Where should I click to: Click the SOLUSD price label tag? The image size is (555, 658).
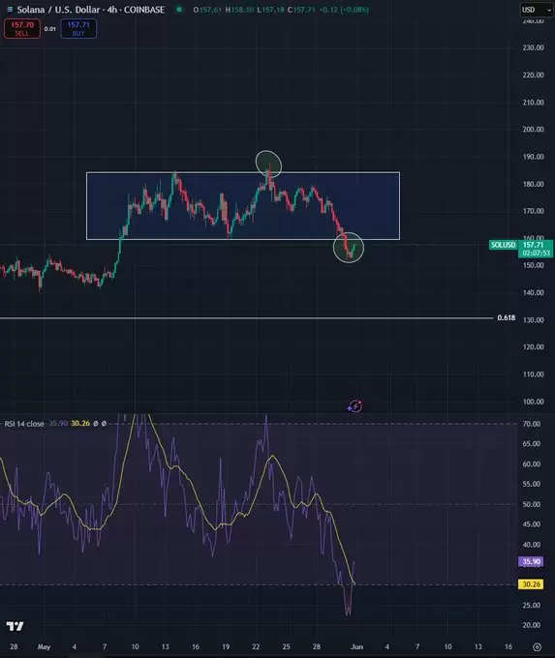point(503,245)
